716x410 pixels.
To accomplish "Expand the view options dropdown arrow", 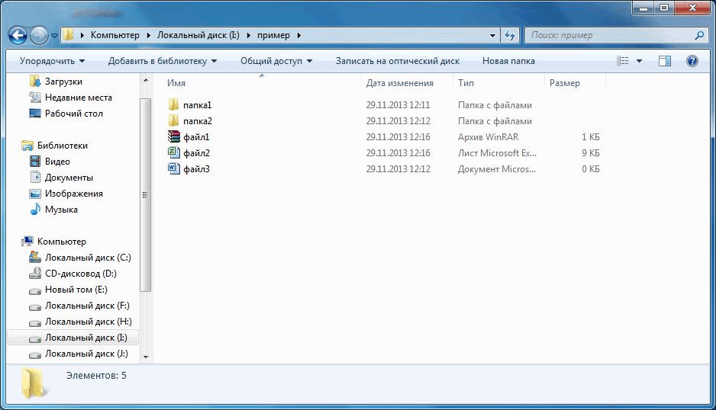I will point(640,61).
